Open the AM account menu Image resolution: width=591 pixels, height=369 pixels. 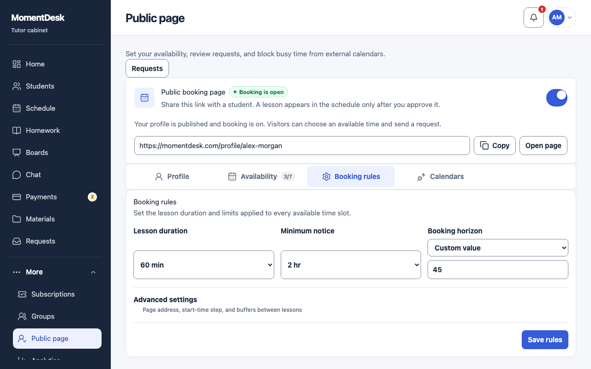(x=561, y=18)
